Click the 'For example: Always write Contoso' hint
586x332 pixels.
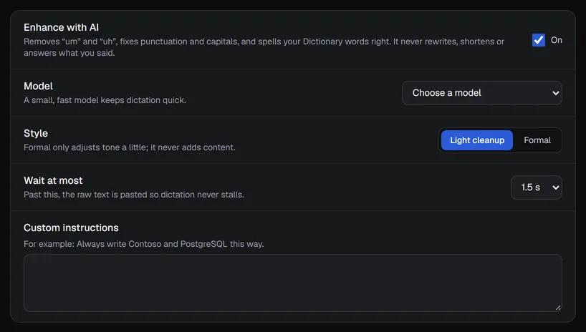point(143,244)
